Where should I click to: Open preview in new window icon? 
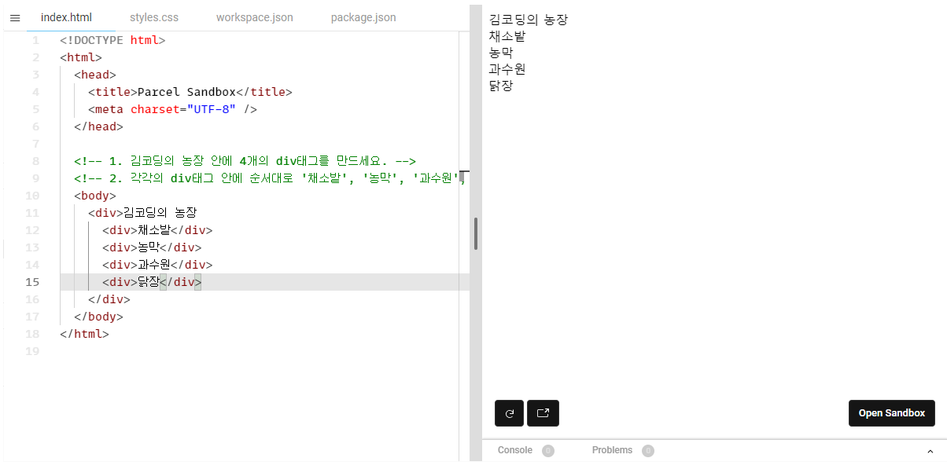pos(543,413)
